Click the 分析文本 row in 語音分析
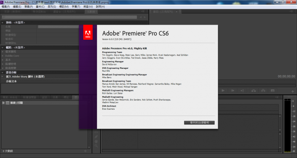 click(11, 81)
